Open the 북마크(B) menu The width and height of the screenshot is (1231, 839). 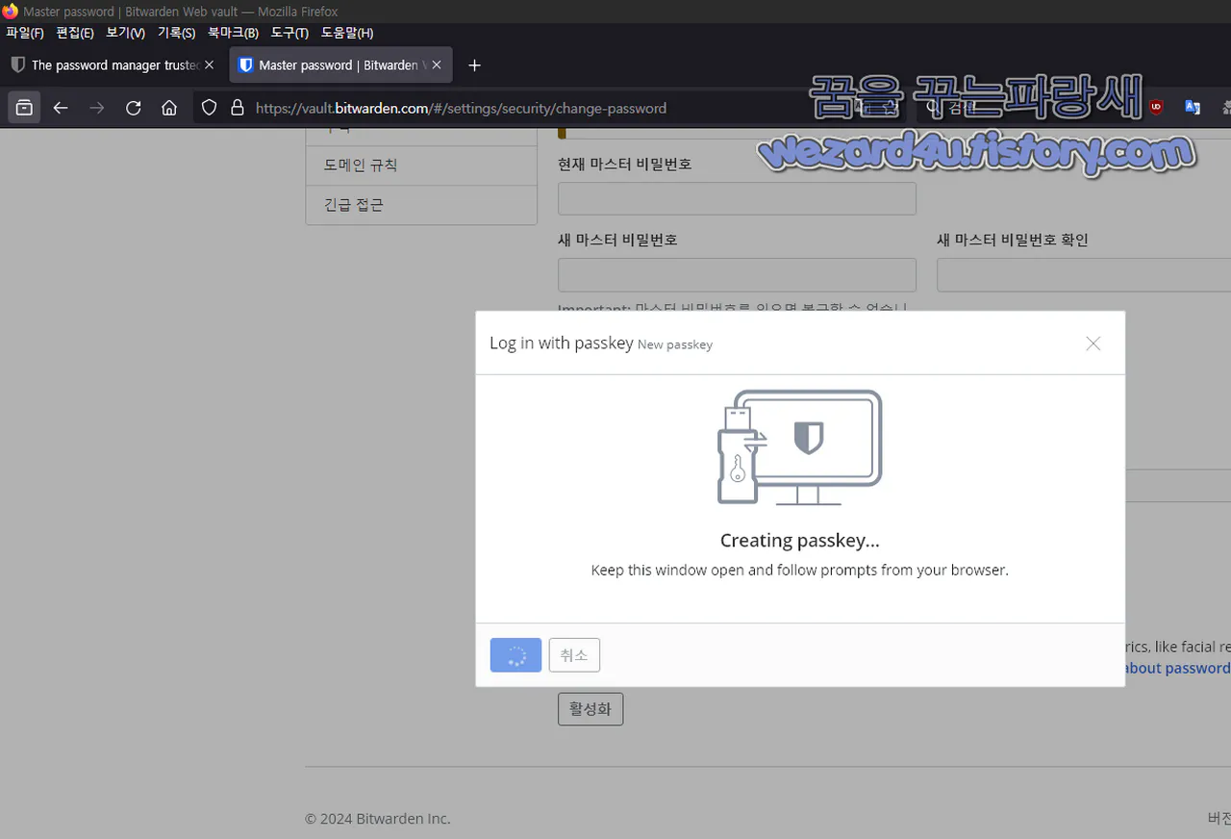(233, 32)
